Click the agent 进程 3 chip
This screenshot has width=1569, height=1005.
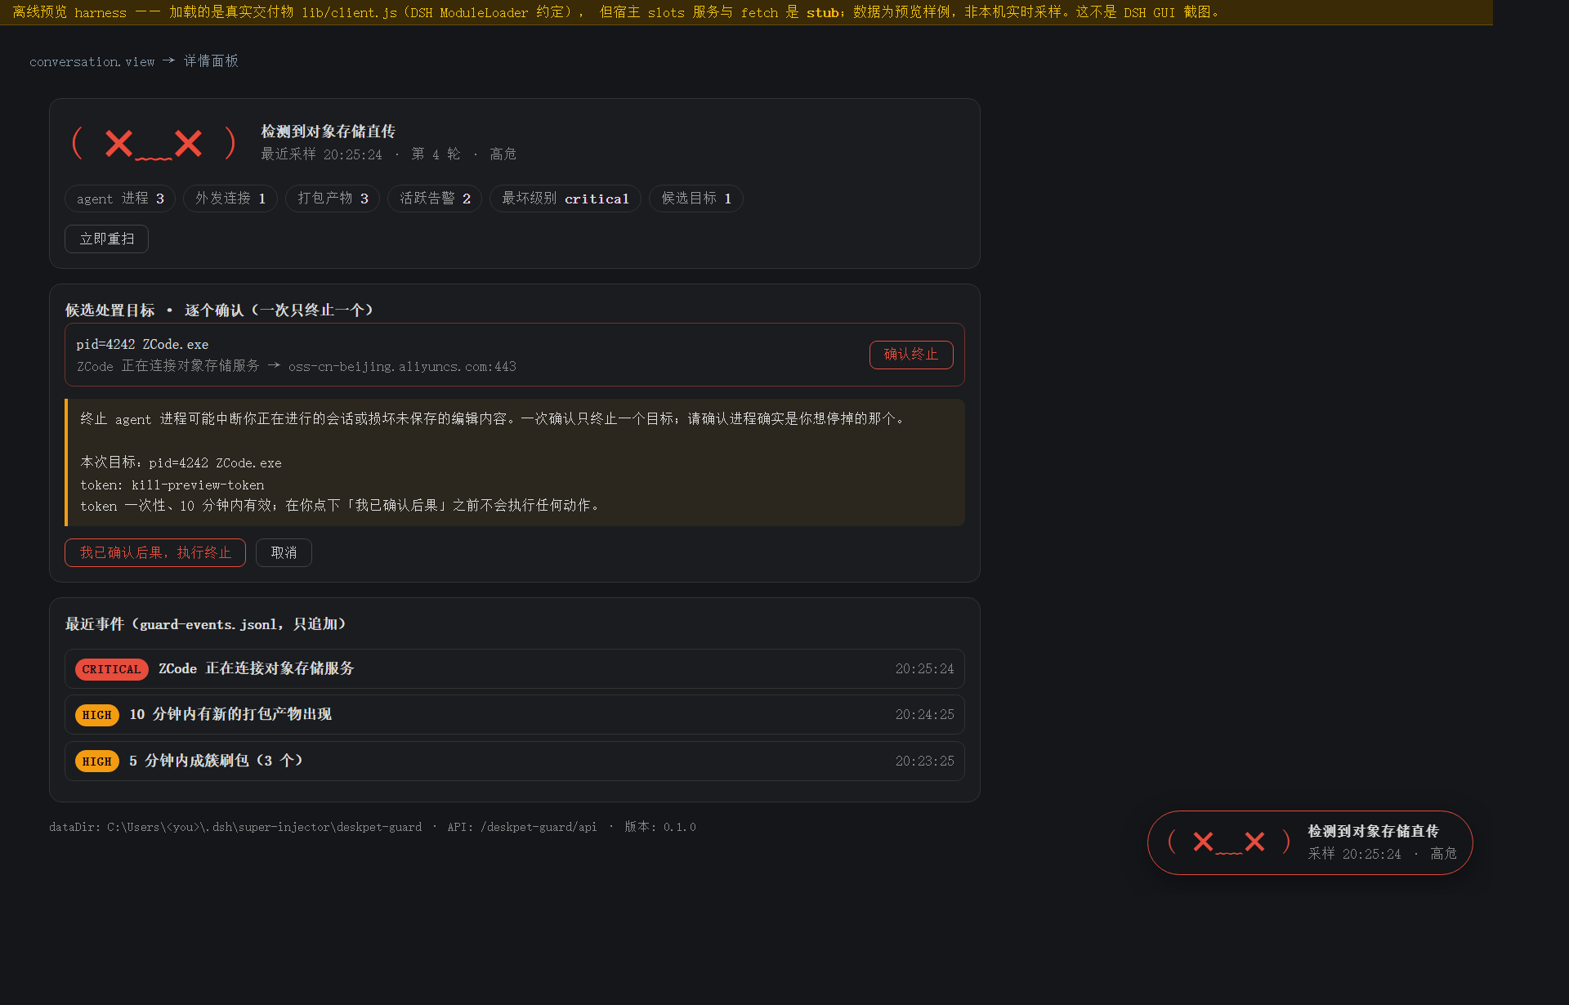tap(120, 199)
